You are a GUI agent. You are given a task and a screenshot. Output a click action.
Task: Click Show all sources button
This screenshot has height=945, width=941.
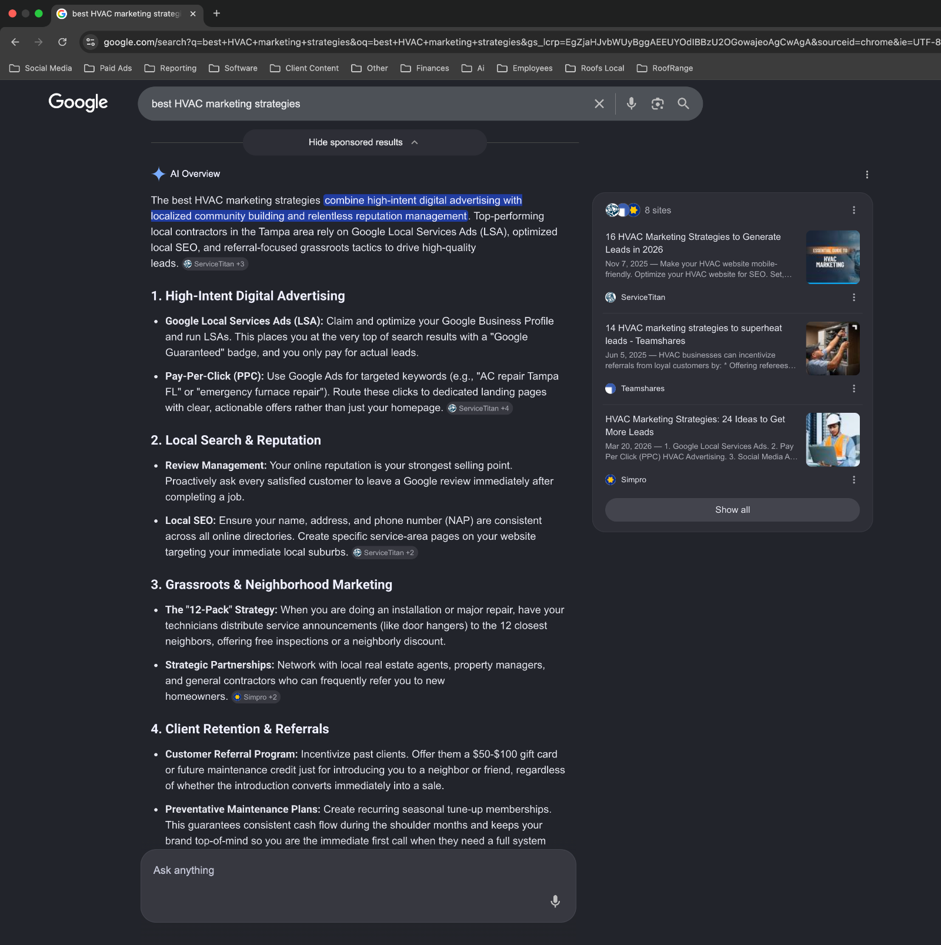732,510
